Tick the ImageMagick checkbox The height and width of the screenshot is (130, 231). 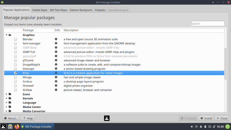[16, 64]
